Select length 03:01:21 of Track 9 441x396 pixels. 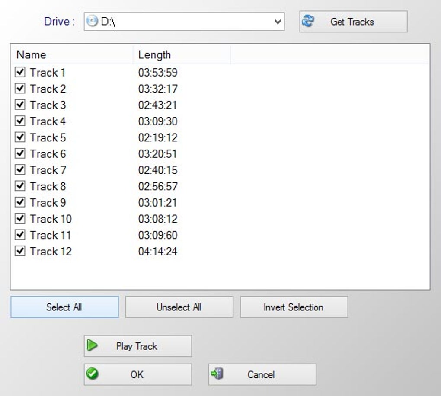(158, 203)
